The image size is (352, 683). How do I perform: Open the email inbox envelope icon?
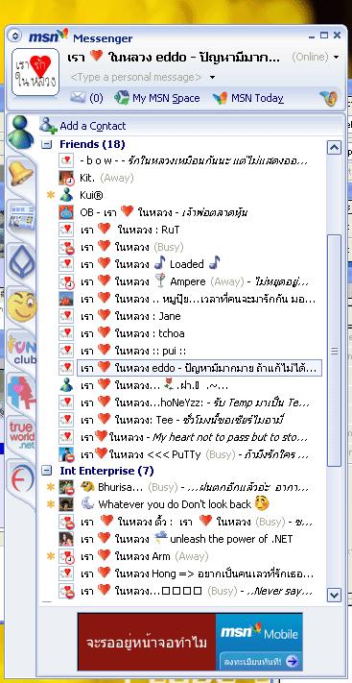[78, 98]
